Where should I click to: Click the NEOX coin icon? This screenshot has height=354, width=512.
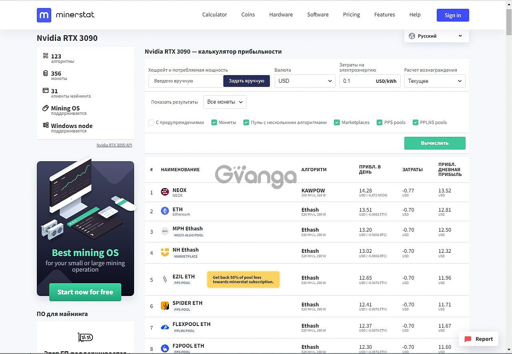[165, 192]
